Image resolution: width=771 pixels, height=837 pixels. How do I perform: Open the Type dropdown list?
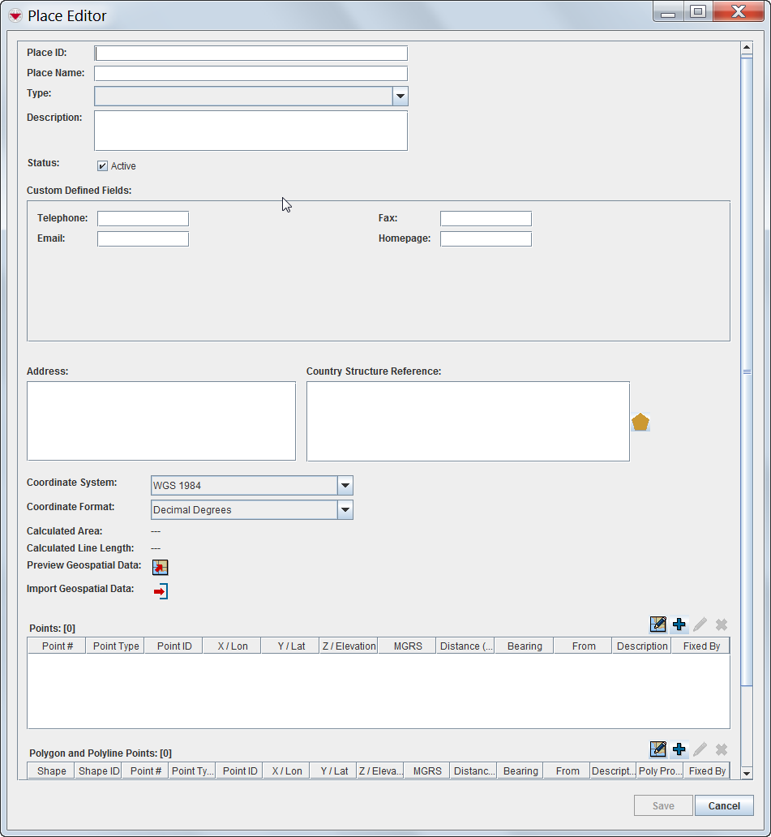[400, 97]
